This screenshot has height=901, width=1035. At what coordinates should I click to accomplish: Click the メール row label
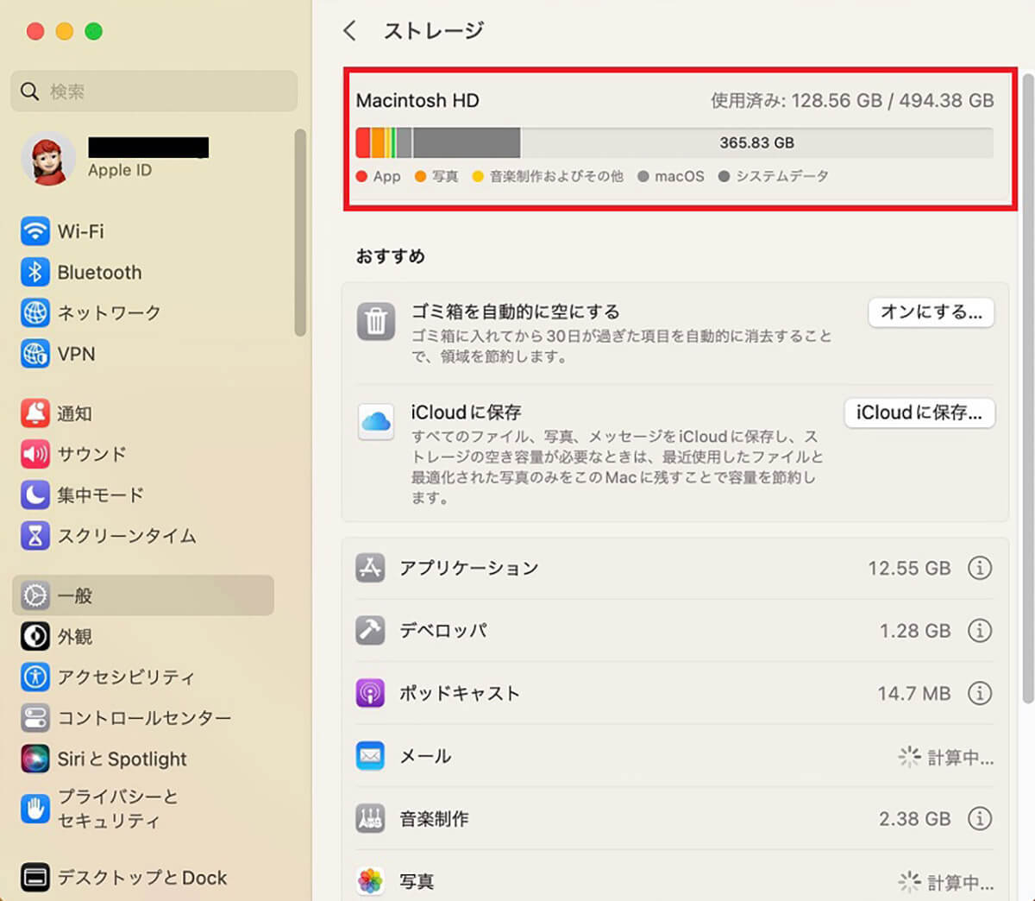pyautogui.click(x=425, y=756)
